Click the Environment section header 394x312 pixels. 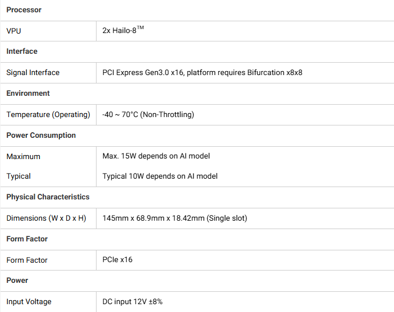pos(28,93)
